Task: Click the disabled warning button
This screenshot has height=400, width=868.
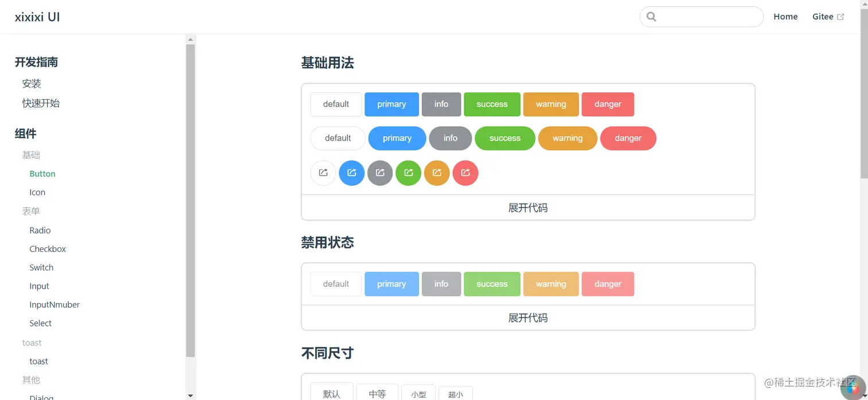Action: coord(551,284)
